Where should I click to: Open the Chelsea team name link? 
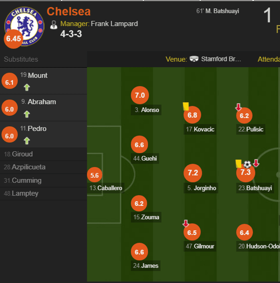point(69,11)
